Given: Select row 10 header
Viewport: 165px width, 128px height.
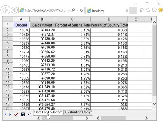Looking at the screenshot, I should (x=8, y=65).
